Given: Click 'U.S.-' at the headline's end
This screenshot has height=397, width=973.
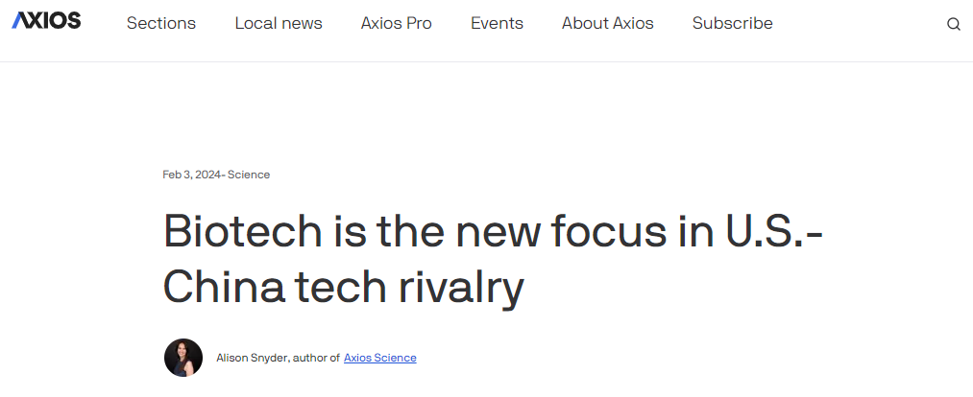Looking at the screenshot, I should click(774, 231).
